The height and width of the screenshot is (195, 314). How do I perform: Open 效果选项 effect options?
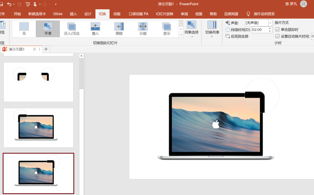coord(191,29)
